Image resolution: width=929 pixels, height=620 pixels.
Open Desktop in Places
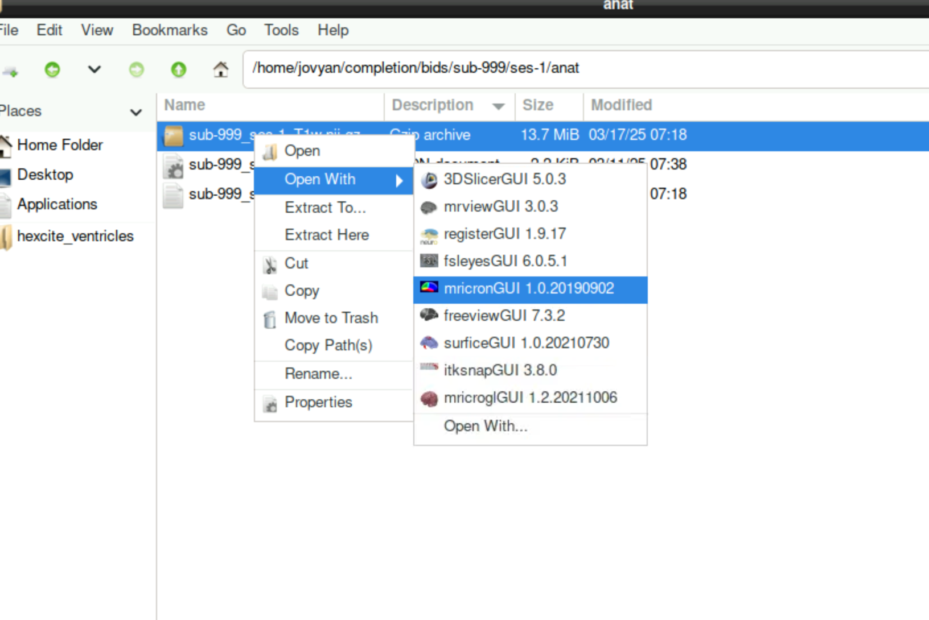pos(45,175)
